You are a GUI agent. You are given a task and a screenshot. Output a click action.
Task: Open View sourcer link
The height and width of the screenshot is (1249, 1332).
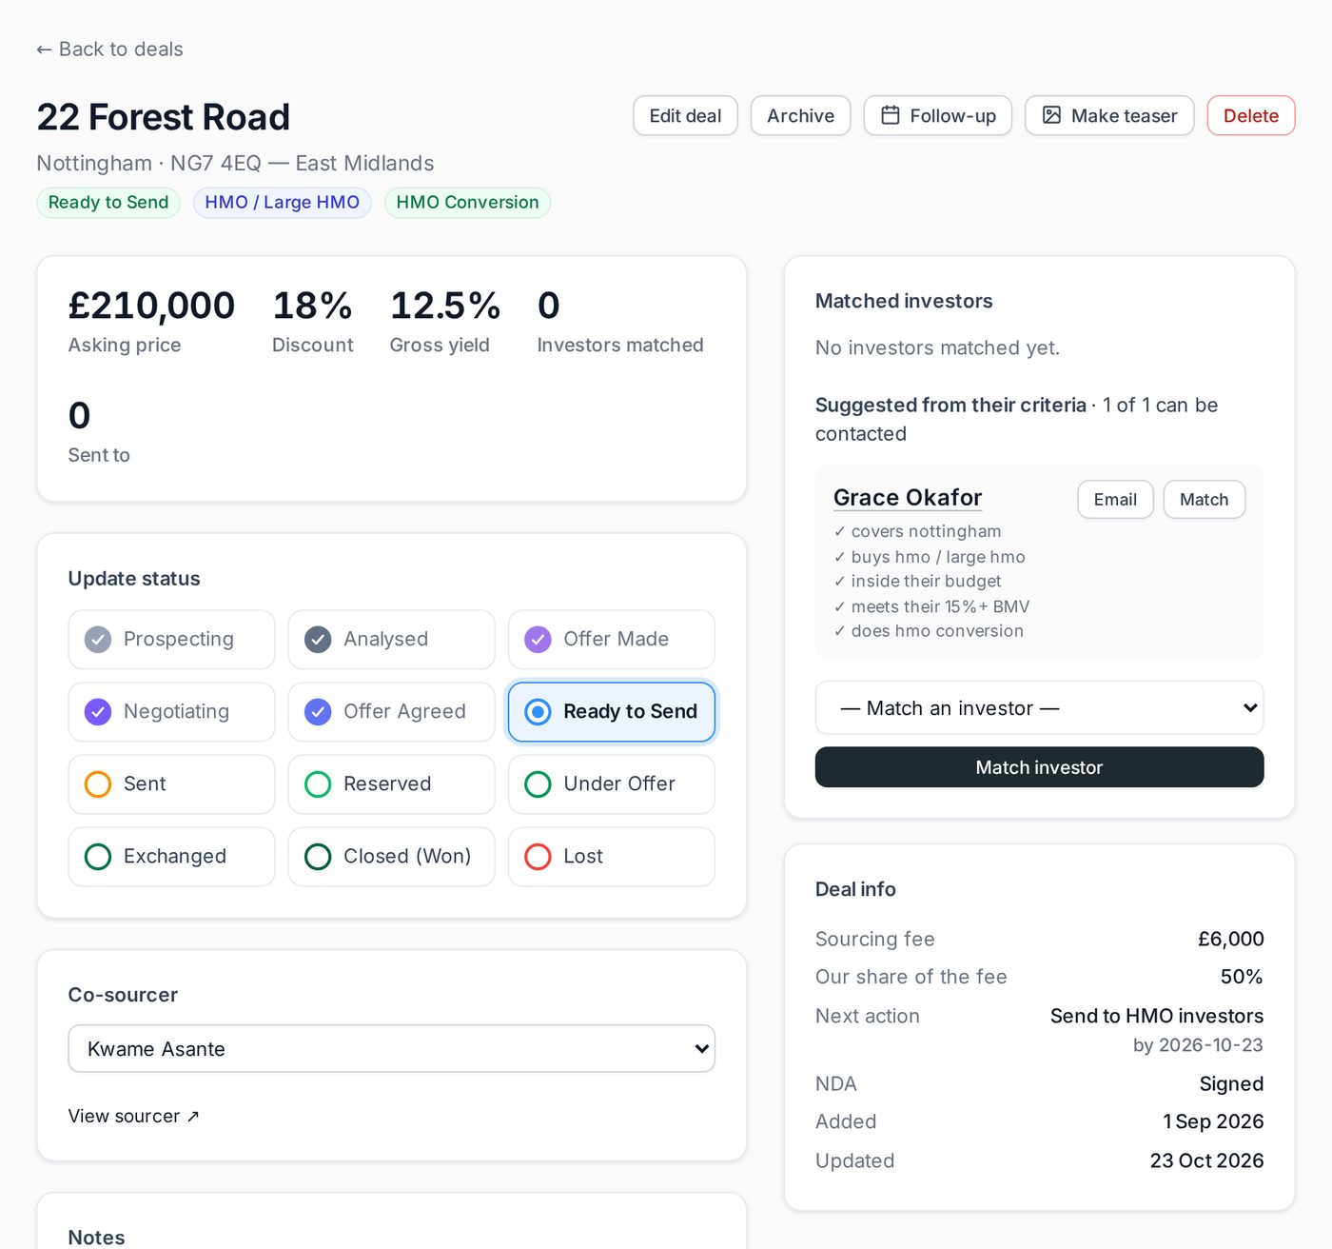tap(133, 1116)
